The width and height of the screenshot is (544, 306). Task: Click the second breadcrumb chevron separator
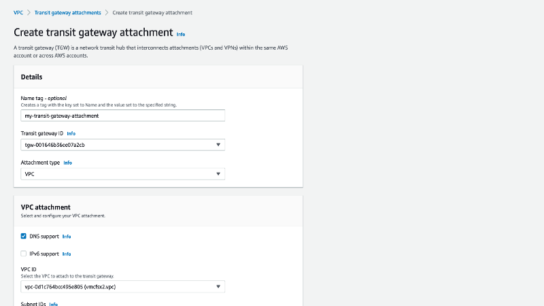coord(107,12)
